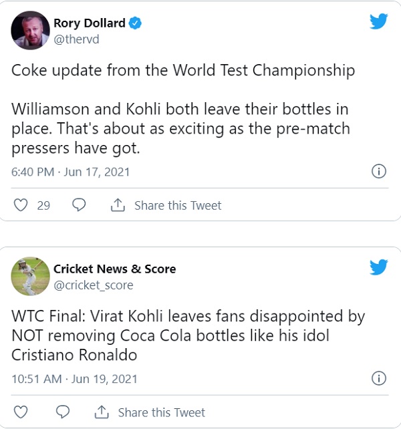Viewport: 401px width, 429px height.
Task: Open Rory Dollard's profile picture
Action: (x=31, y=31)
